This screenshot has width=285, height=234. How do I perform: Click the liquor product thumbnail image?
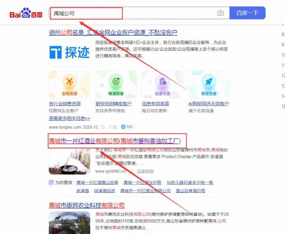click(69, 161)
